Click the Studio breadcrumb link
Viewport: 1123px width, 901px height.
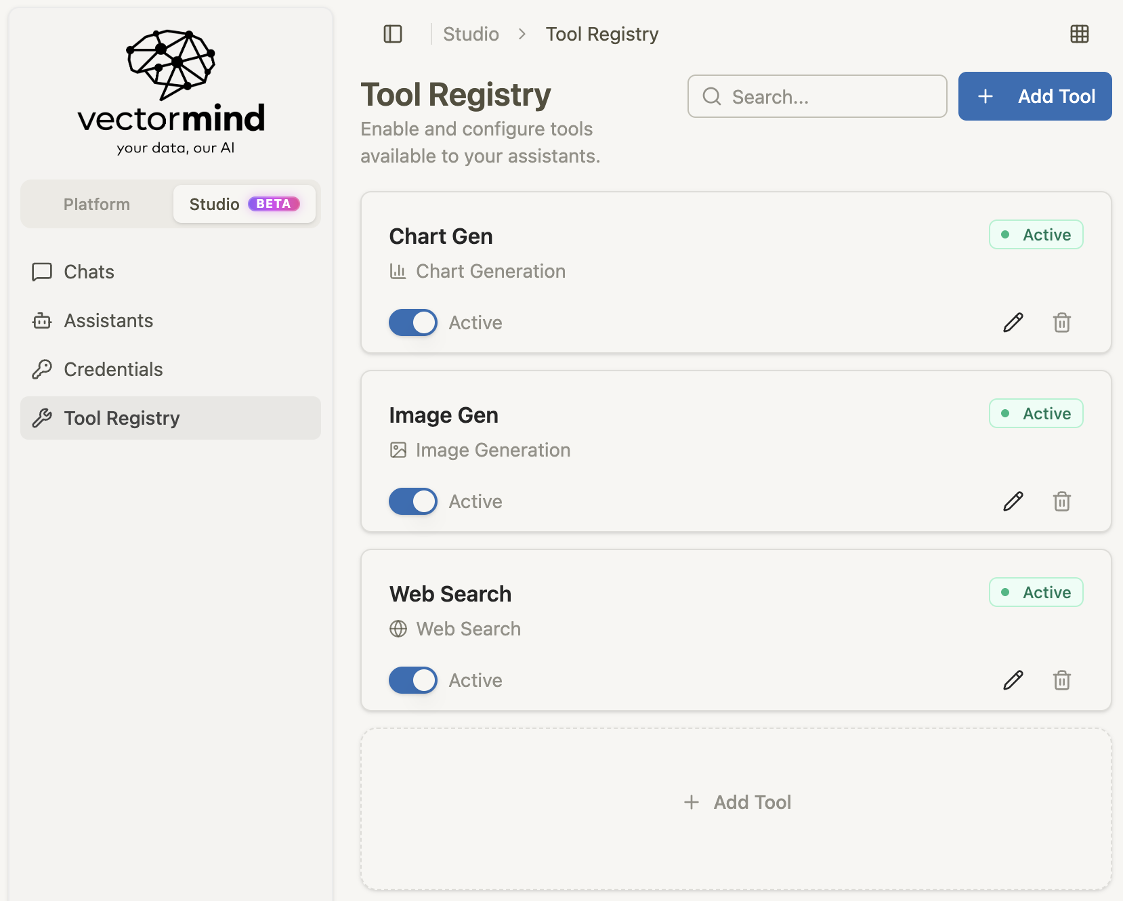(x=471, y=34)
